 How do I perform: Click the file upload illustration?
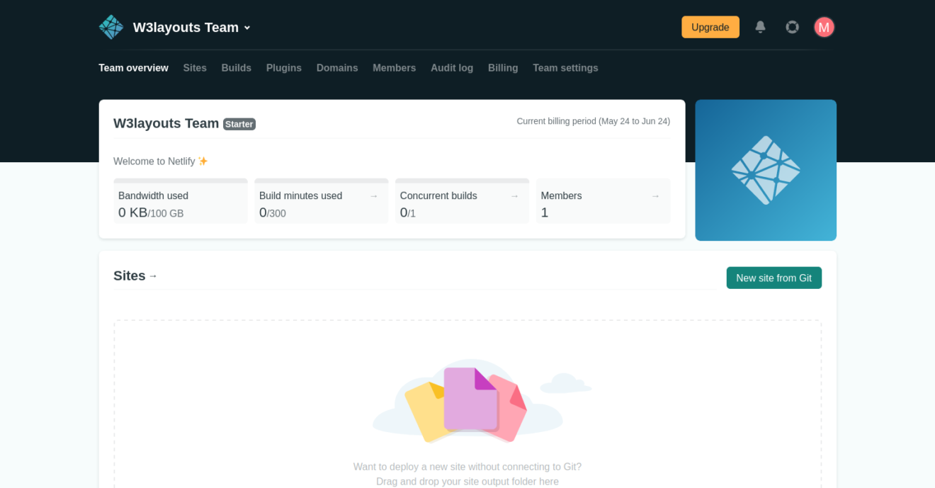[x=482, y=401]
